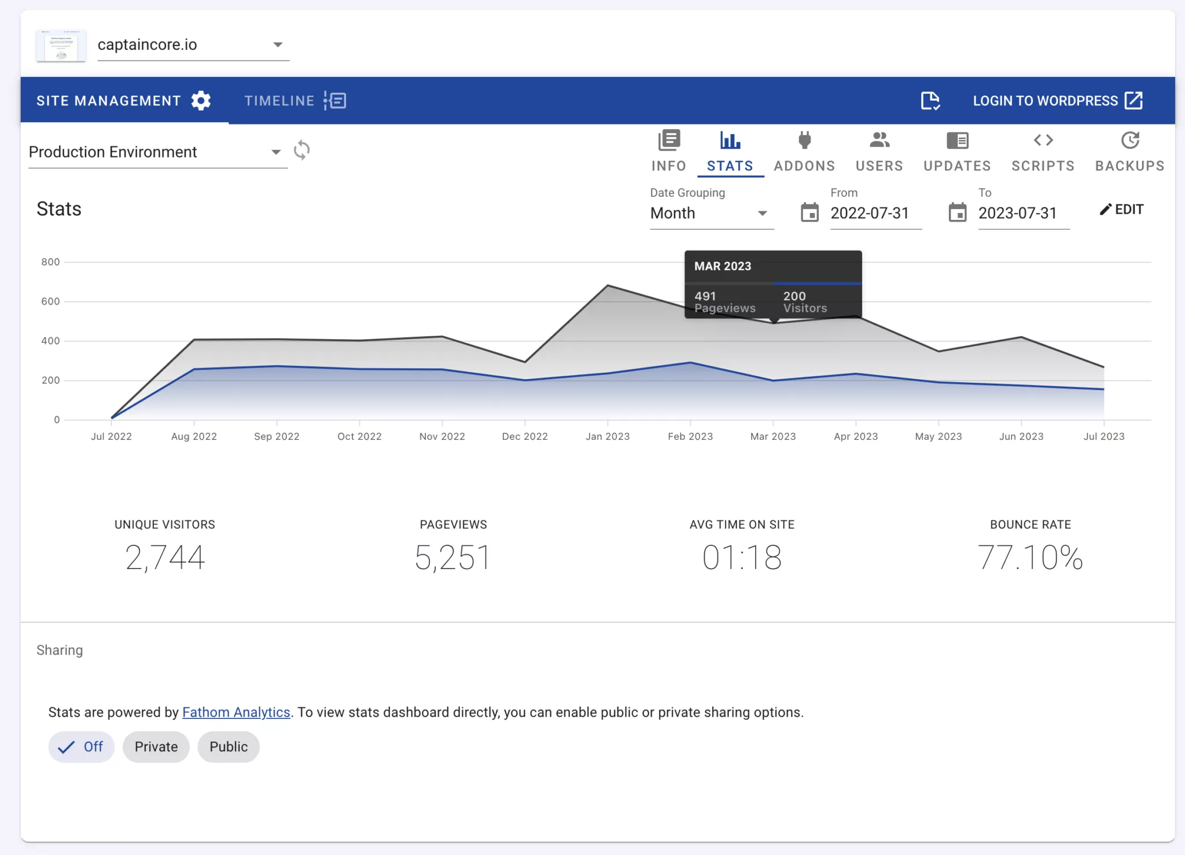Click the Fathom Analytics link

(236, 712)
